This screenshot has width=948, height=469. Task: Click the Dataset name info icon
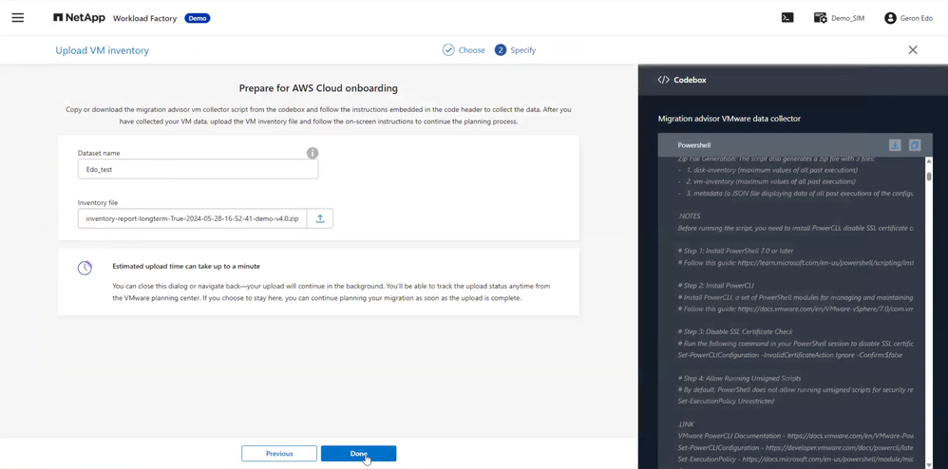tap(312, 153)
